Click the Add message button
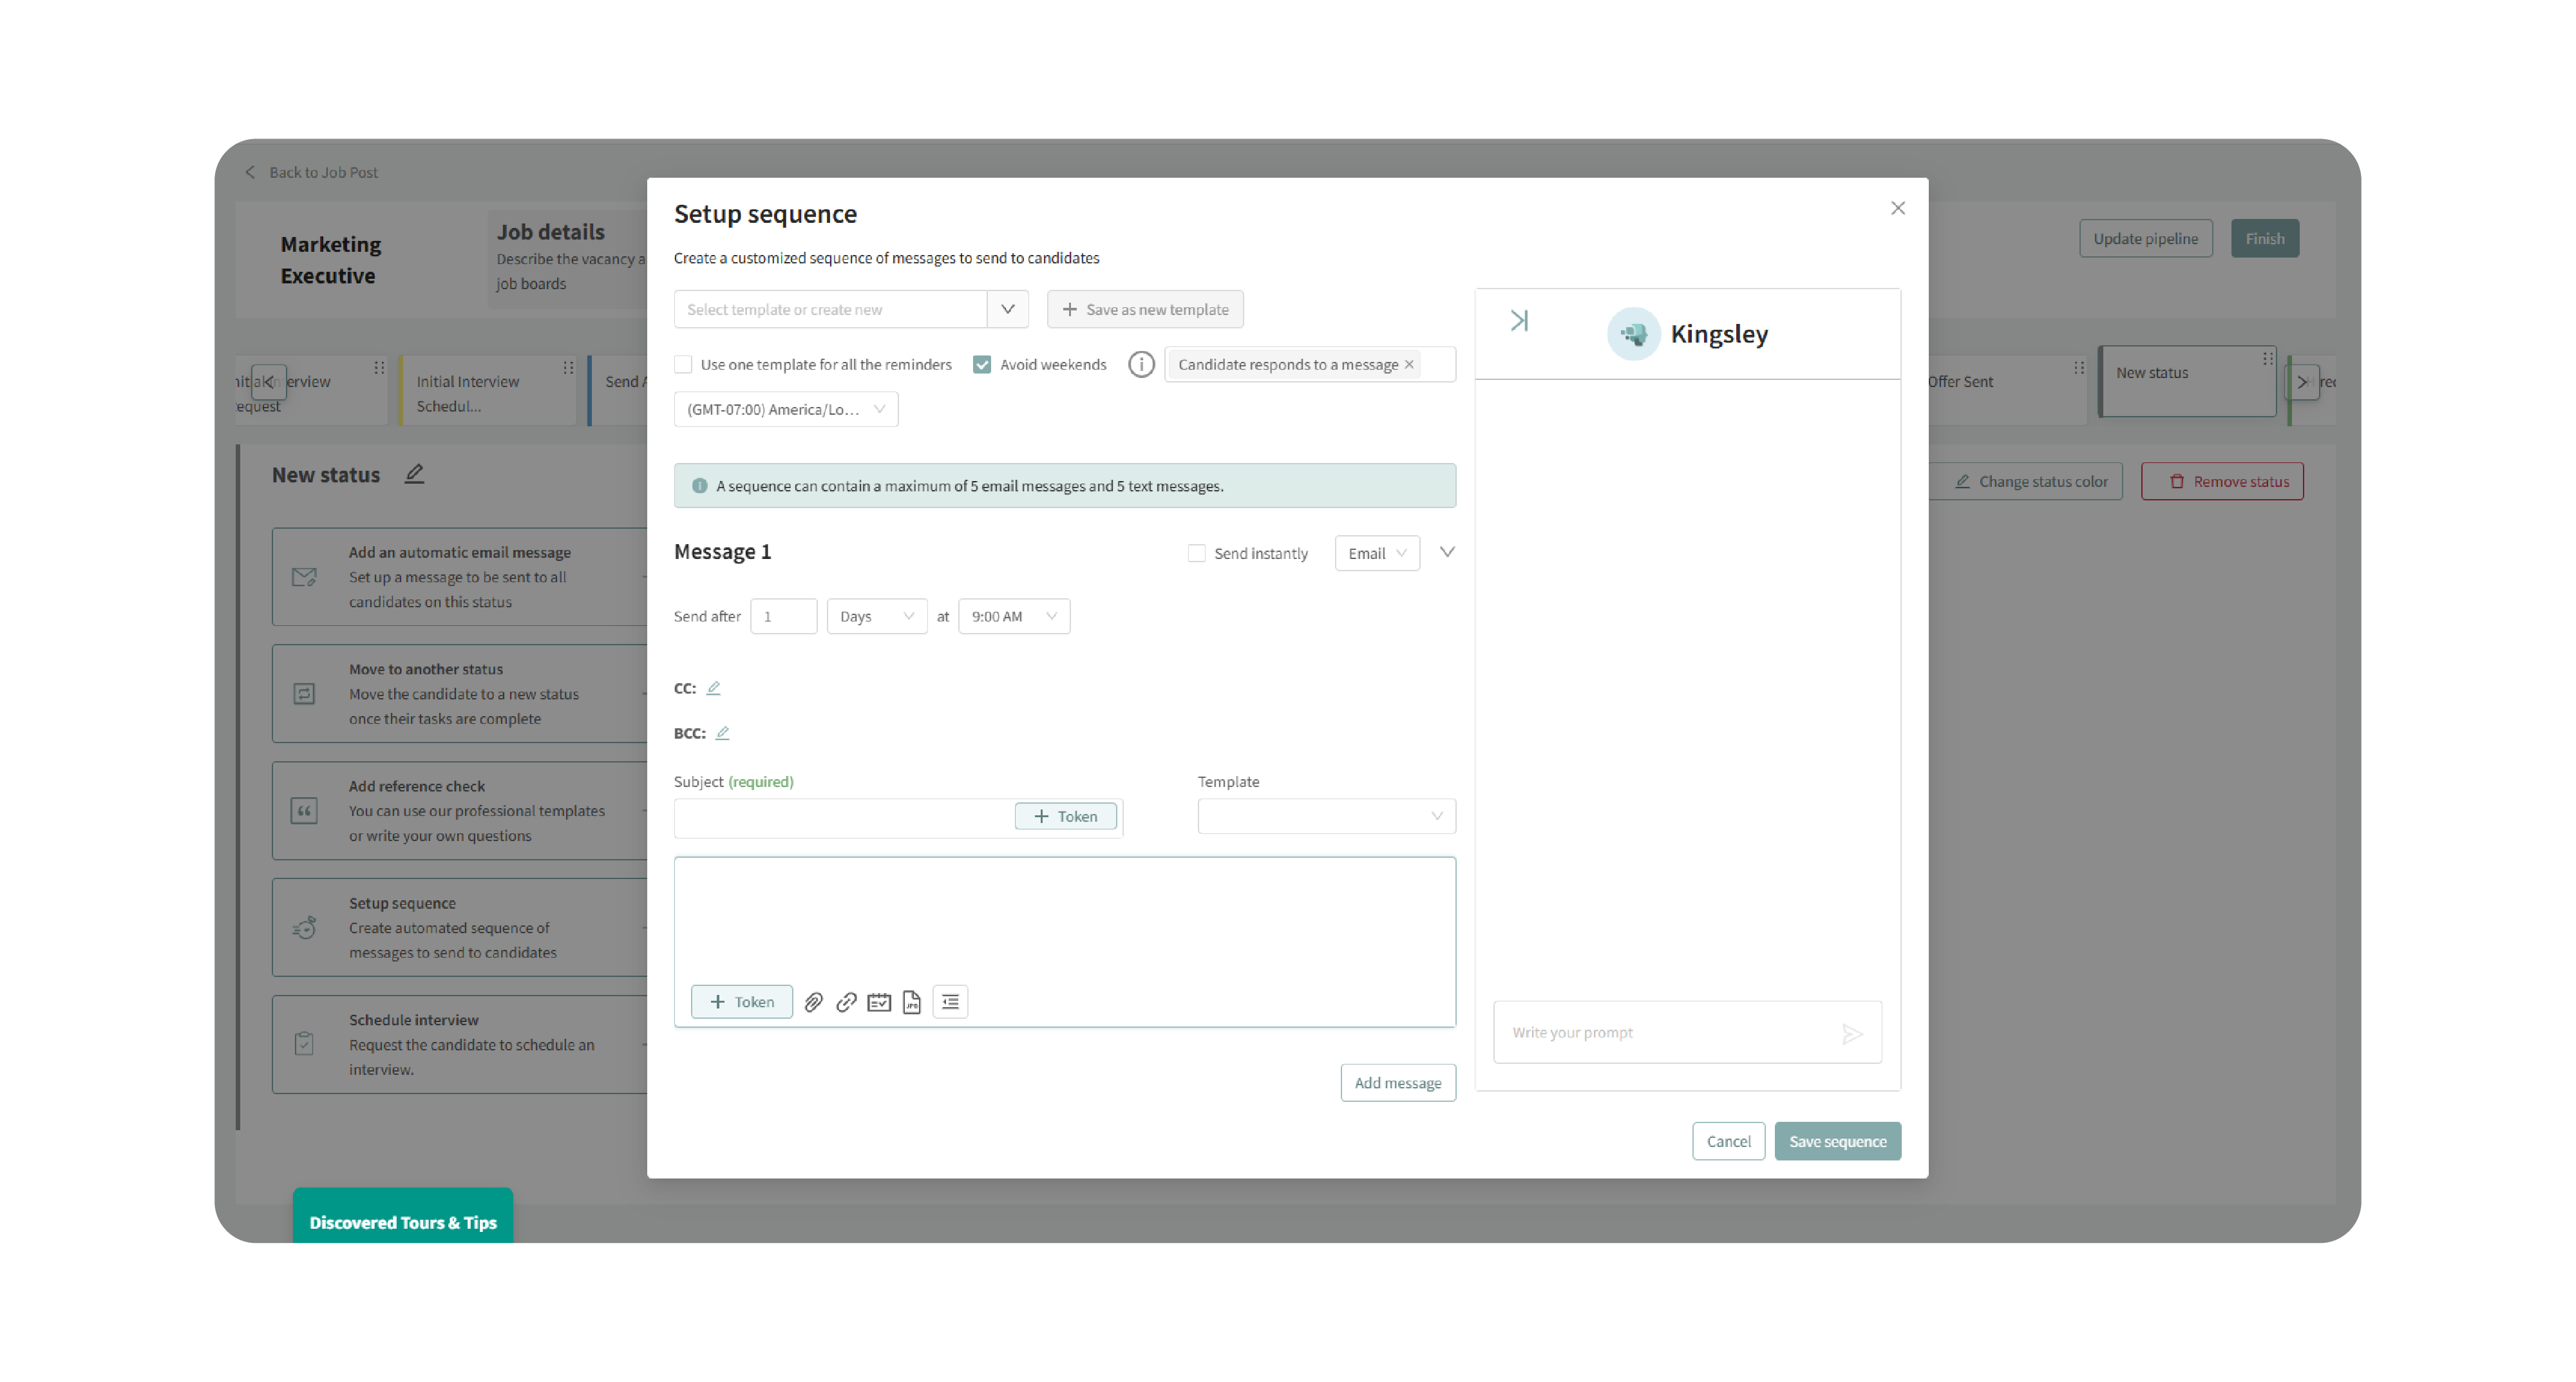The height and width of the screenshot is (1382, 2576). [1397, 1083]
